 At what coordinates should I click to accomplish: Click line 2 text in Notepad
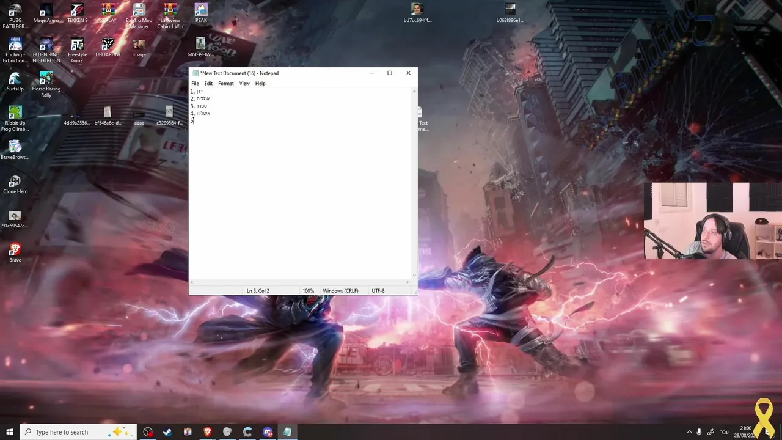200,98
